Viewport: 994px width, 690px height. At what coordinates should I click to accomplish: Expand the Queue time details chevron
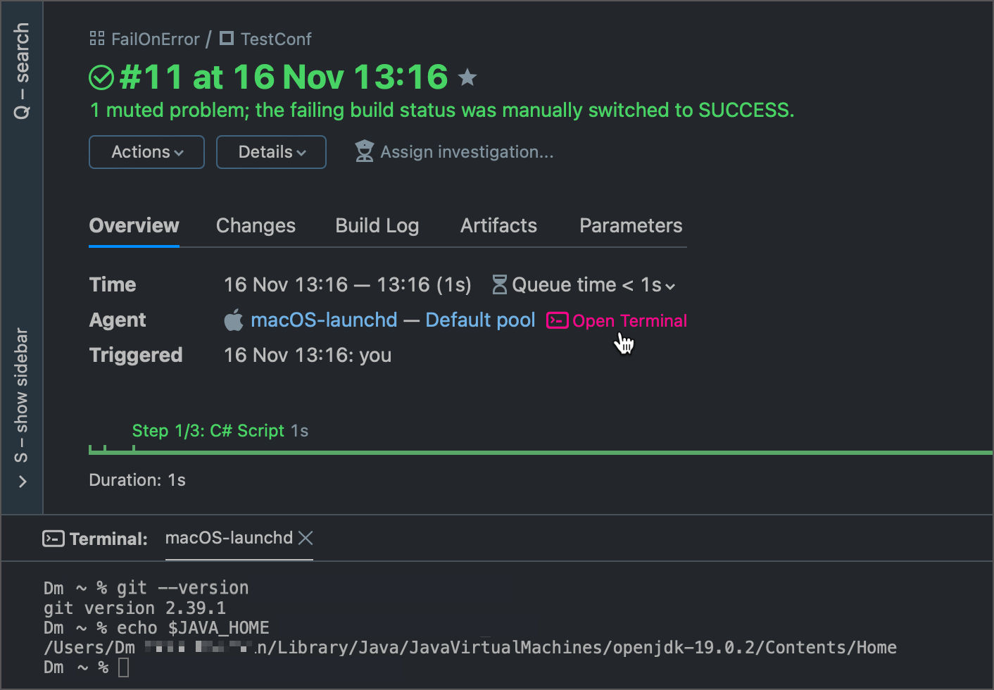670,287
